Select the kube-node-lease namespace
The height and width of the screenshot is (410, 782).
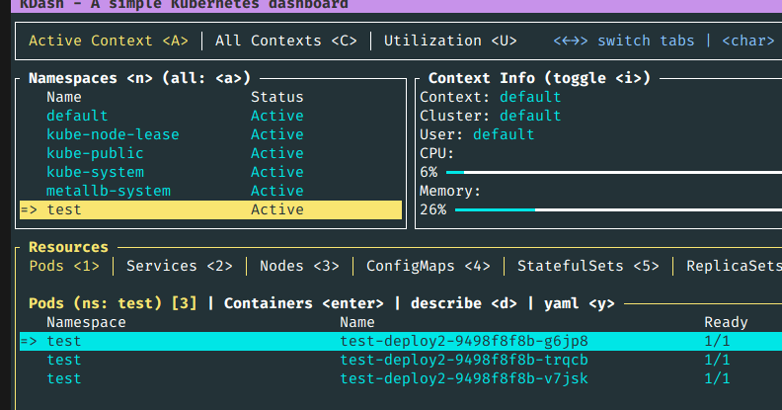113,134
